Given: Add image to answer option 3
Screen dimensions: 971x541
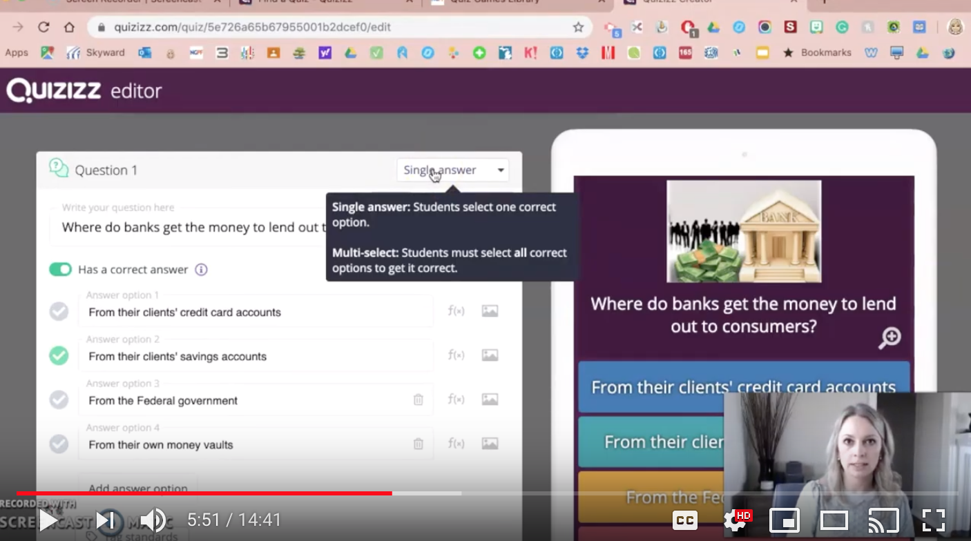Looking at the screenshot, I should tap(490, 400).
